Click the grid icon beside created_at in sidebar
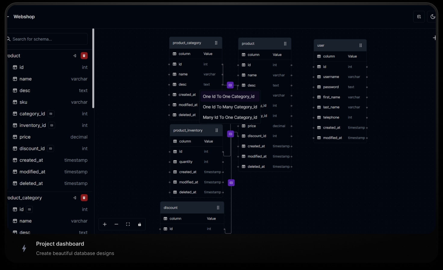Screen dimensions: 443x270 tap(15, 160)
